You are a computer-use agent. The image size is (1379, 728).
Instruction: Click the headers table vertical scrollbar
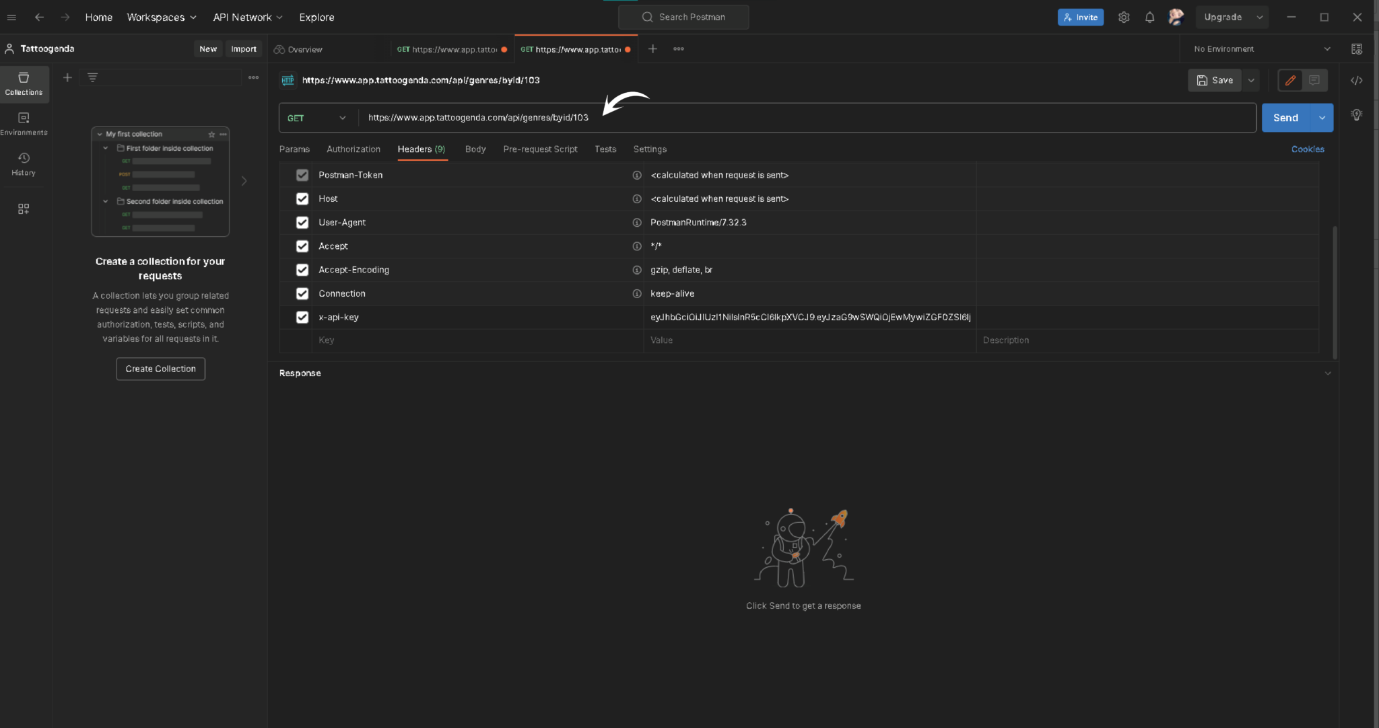[x=1335, y=292]
